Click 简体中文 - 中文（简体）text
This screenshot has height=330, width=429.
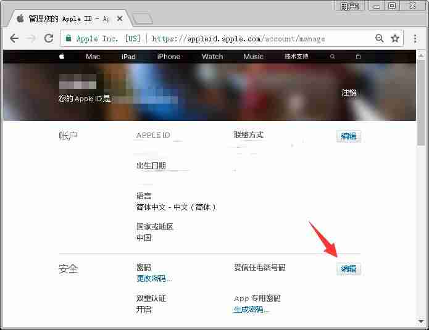[x=176, y=207]
